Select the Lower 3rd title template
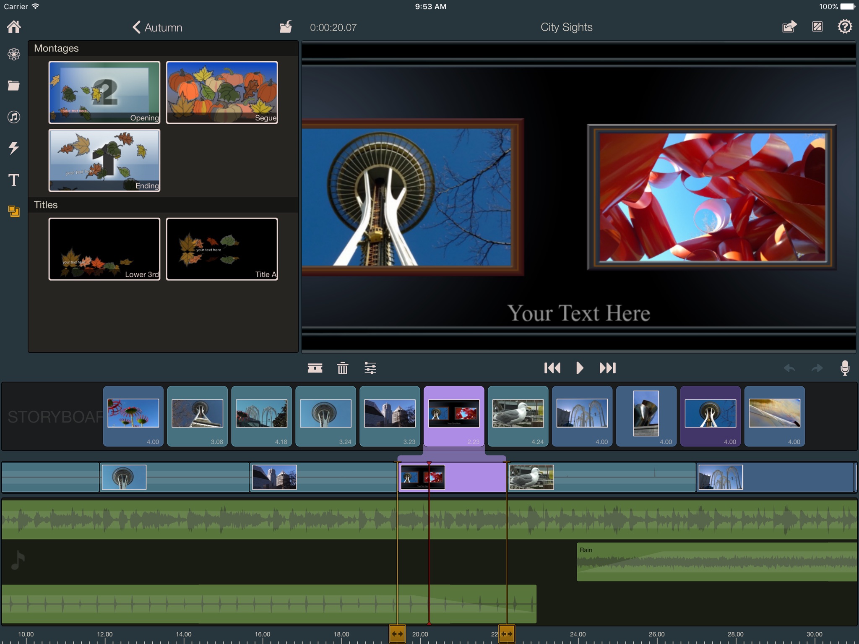Viewport: 859px width, 644px height. coord(104,249)
